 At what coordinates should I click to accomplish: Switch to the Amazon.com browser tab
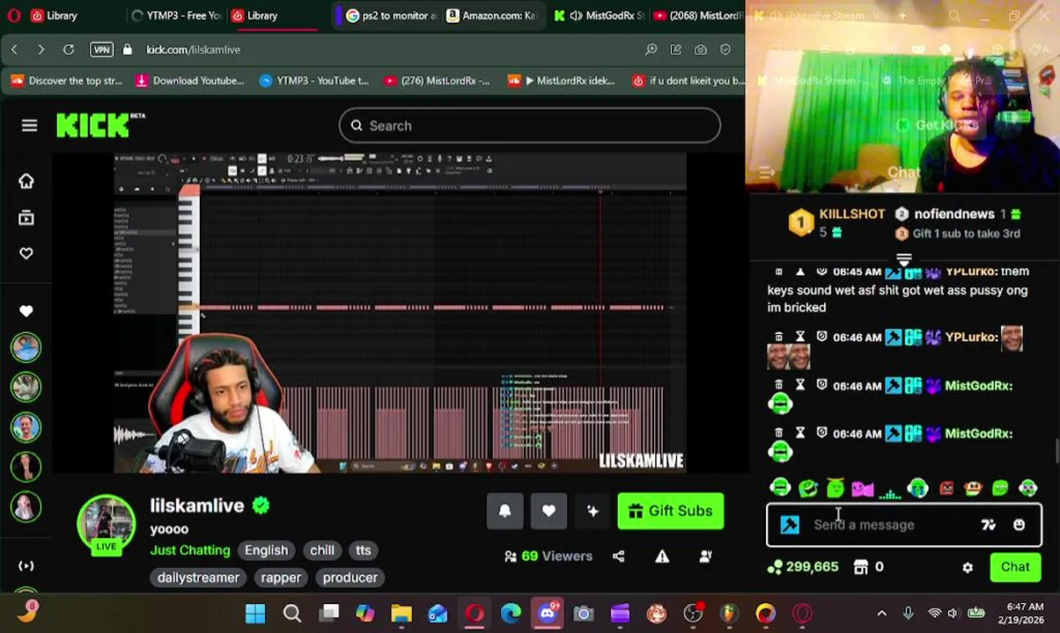tap(492, 15)
